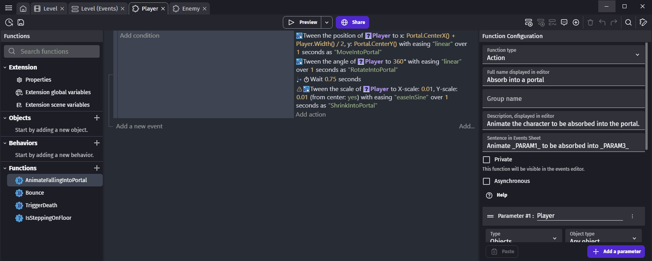Click the Add a parameter button
This screenshot has width=652, height=261.
[x=616, y=252]
